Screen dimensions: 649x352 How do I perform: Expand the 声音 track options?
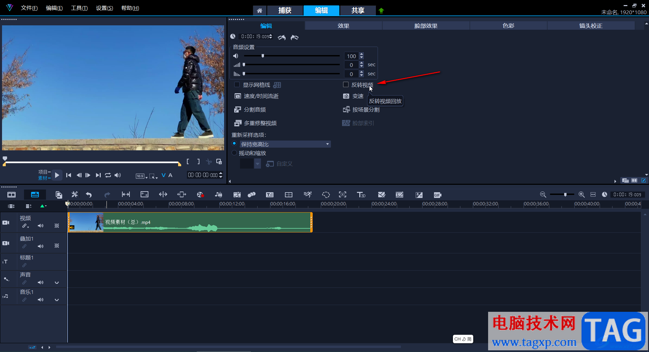[x=57, y=282]
